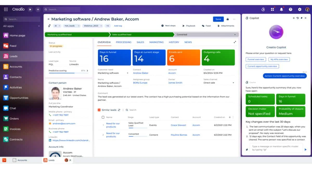312x169 pixels.
Task: Start a new Copilot chat with plus icon
Action: [294, 18]
